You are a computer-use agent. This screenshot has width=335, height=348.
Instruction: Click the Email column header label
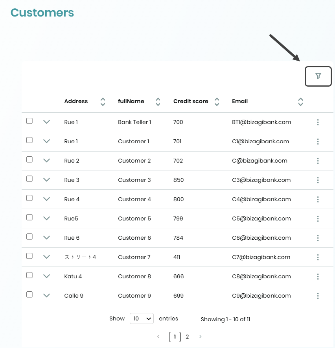pyautogui.click(x=240, y=101)
